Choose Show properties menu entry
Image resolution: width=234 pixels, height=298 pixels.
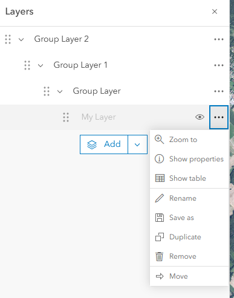click(x=189, y=159)
